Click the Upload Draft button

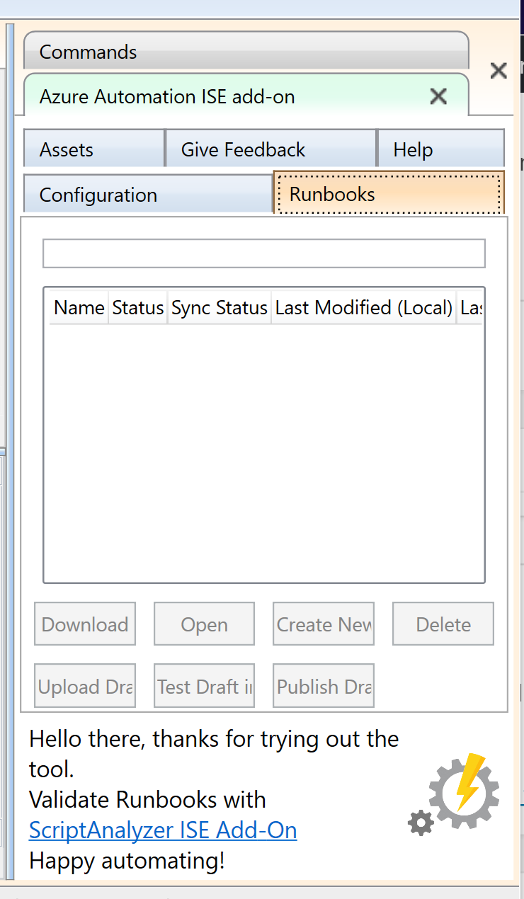pyautogui.click(x=84, y=685)
